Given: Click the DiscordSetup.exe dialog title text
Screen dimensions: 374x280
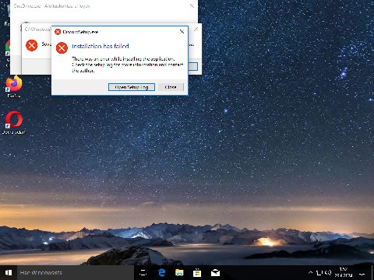Looking at the screenshot, I should [x=80, y=32].
